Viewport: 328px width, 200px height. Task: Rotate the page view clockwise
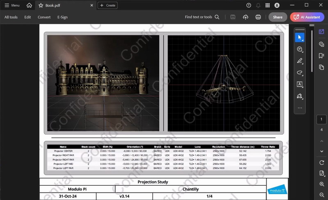(x=321, y=163)
